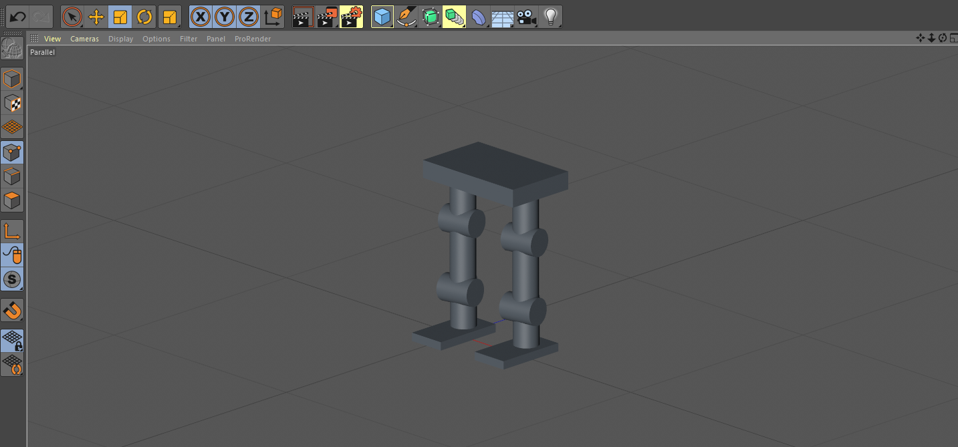Activate the Rotate tool
The width and height of the screenshot is (958, 447).
click(144, 16)
